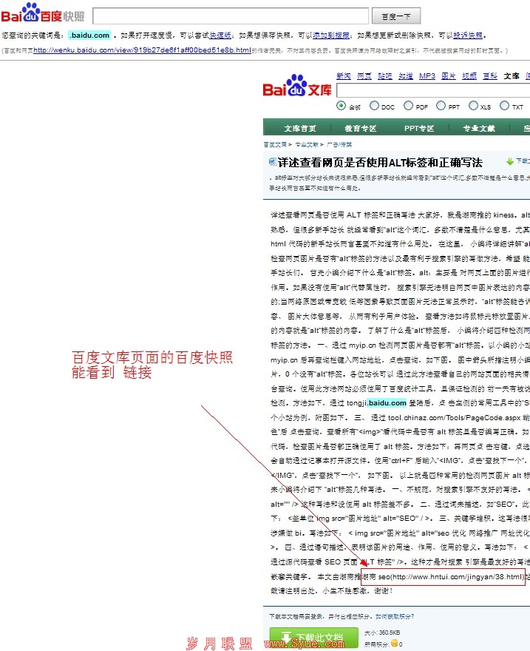Open the wenku.baidu.com source URL link
This screenshot has width=530, height=651.
pos(142,50)
